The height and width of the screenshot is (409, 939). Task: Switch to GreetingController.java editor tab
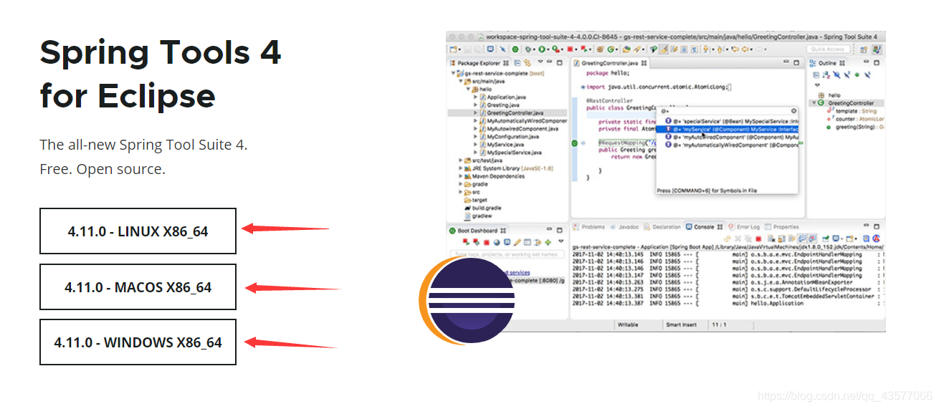[x=610, y=63]
